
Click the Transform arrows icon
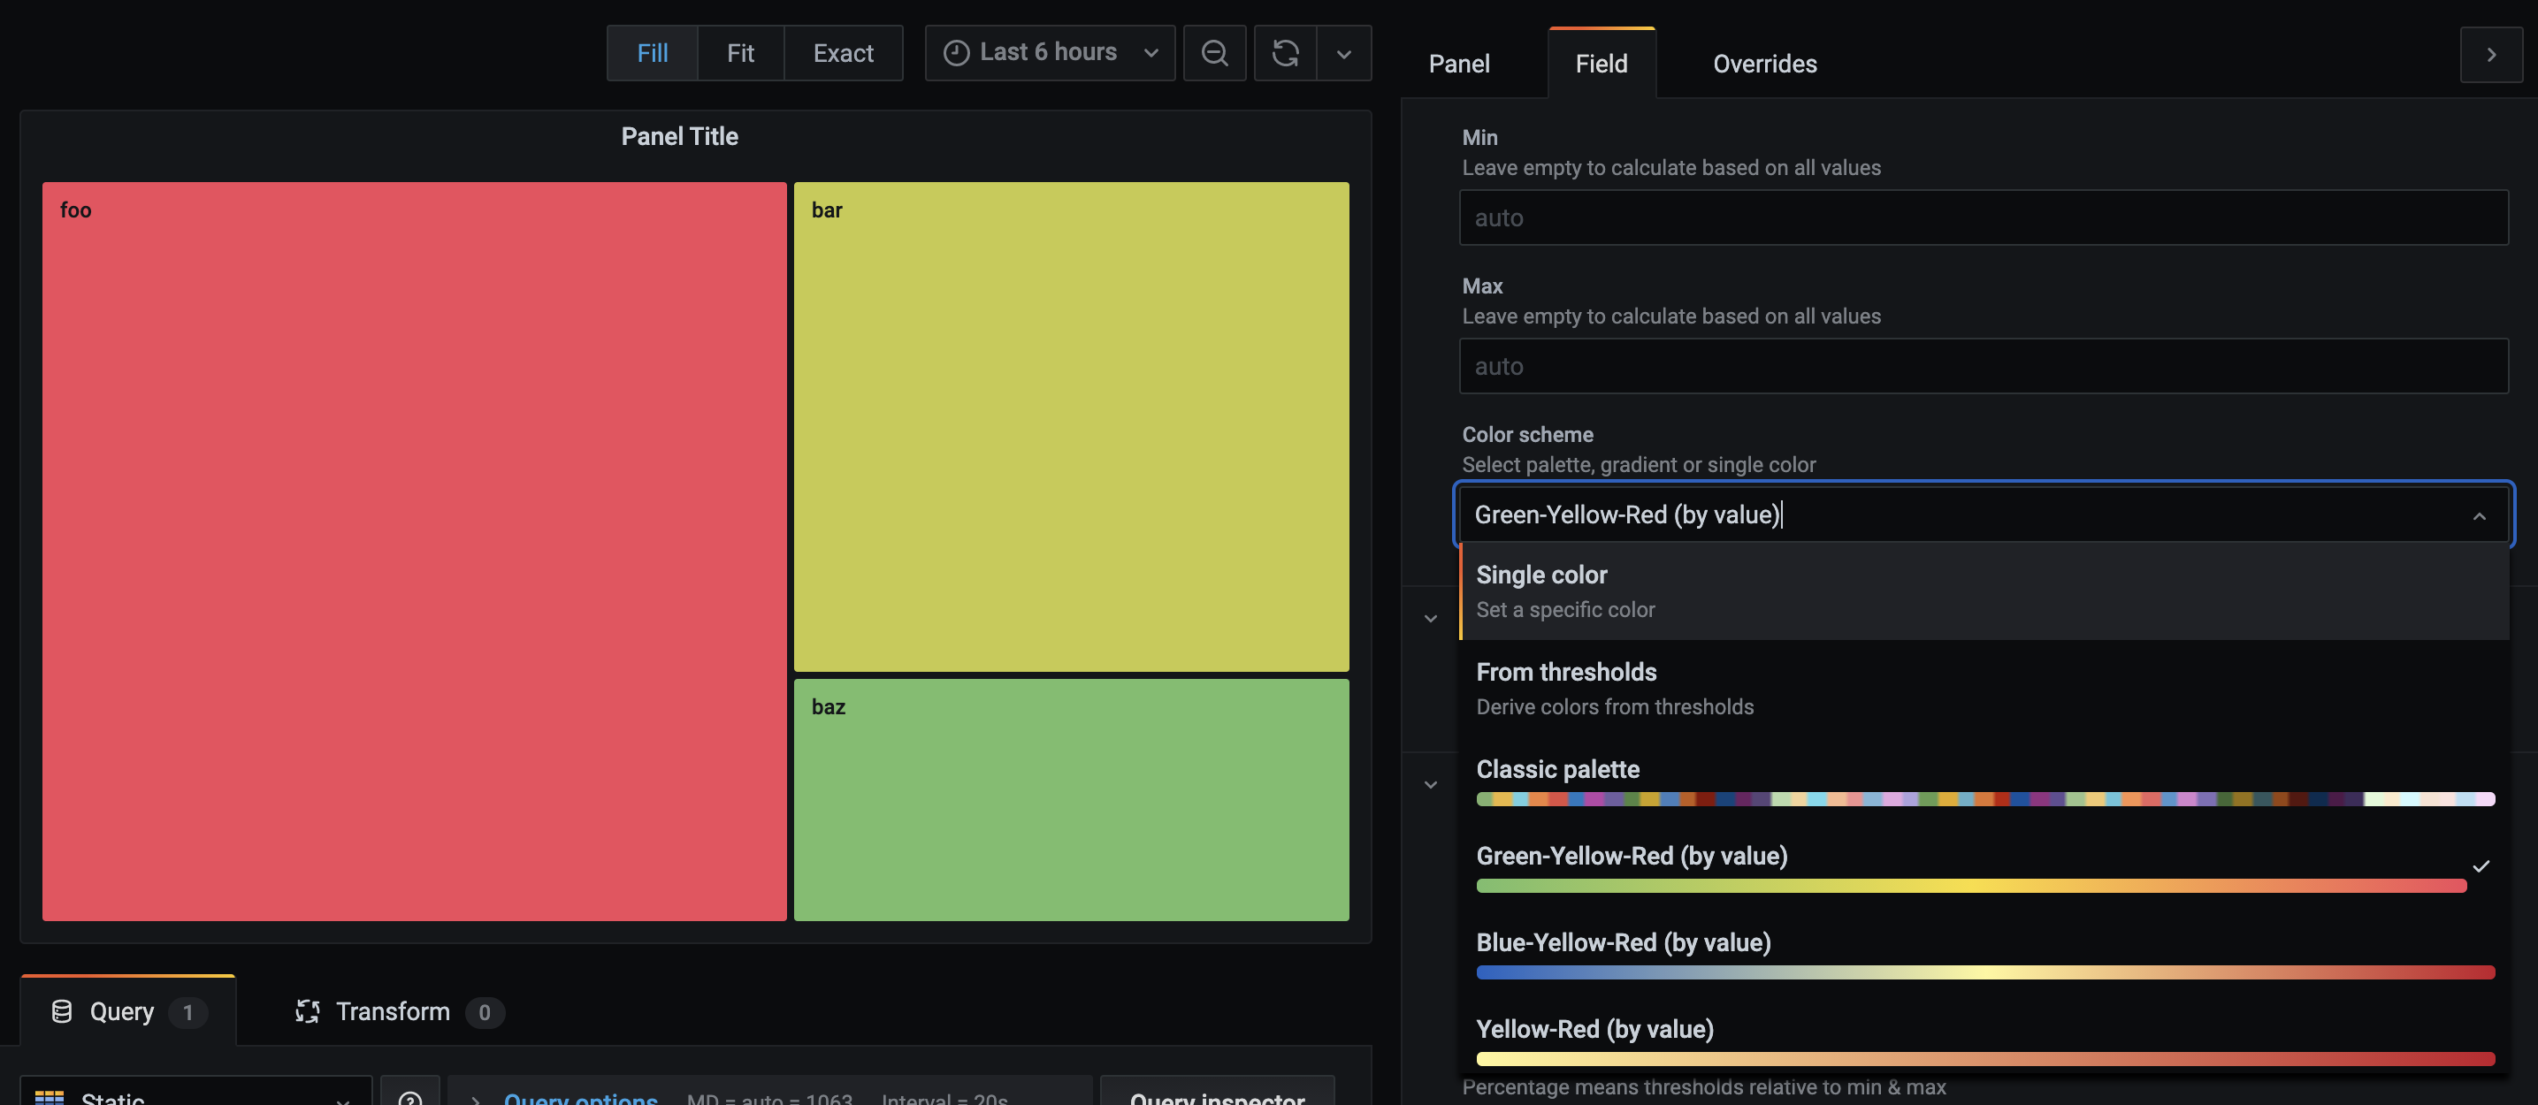pyautogui.click(x=306, y=1011)
